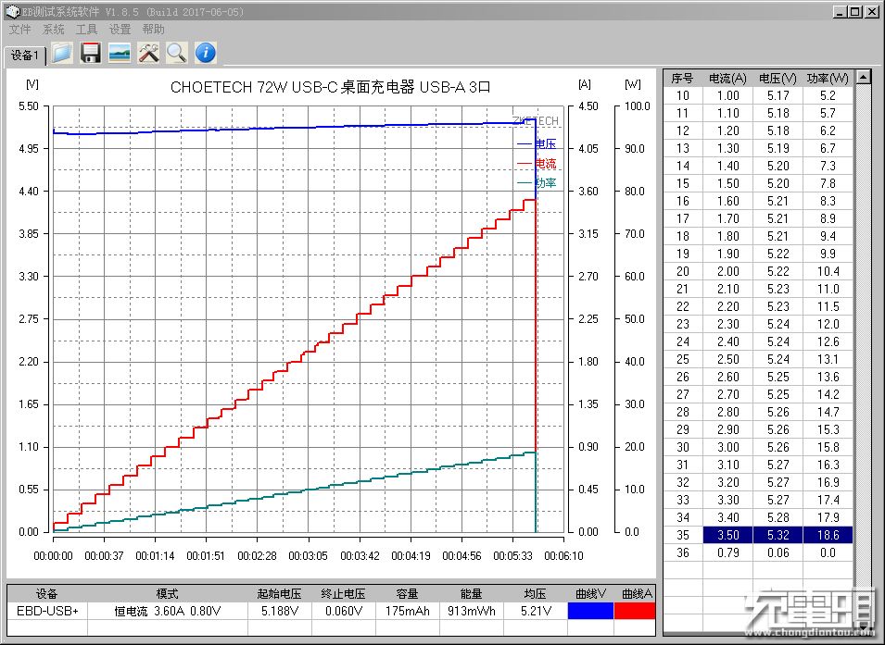Click the chart title CHOETECH 72W USB-C

pyautogui.click(x=330, y=87)
